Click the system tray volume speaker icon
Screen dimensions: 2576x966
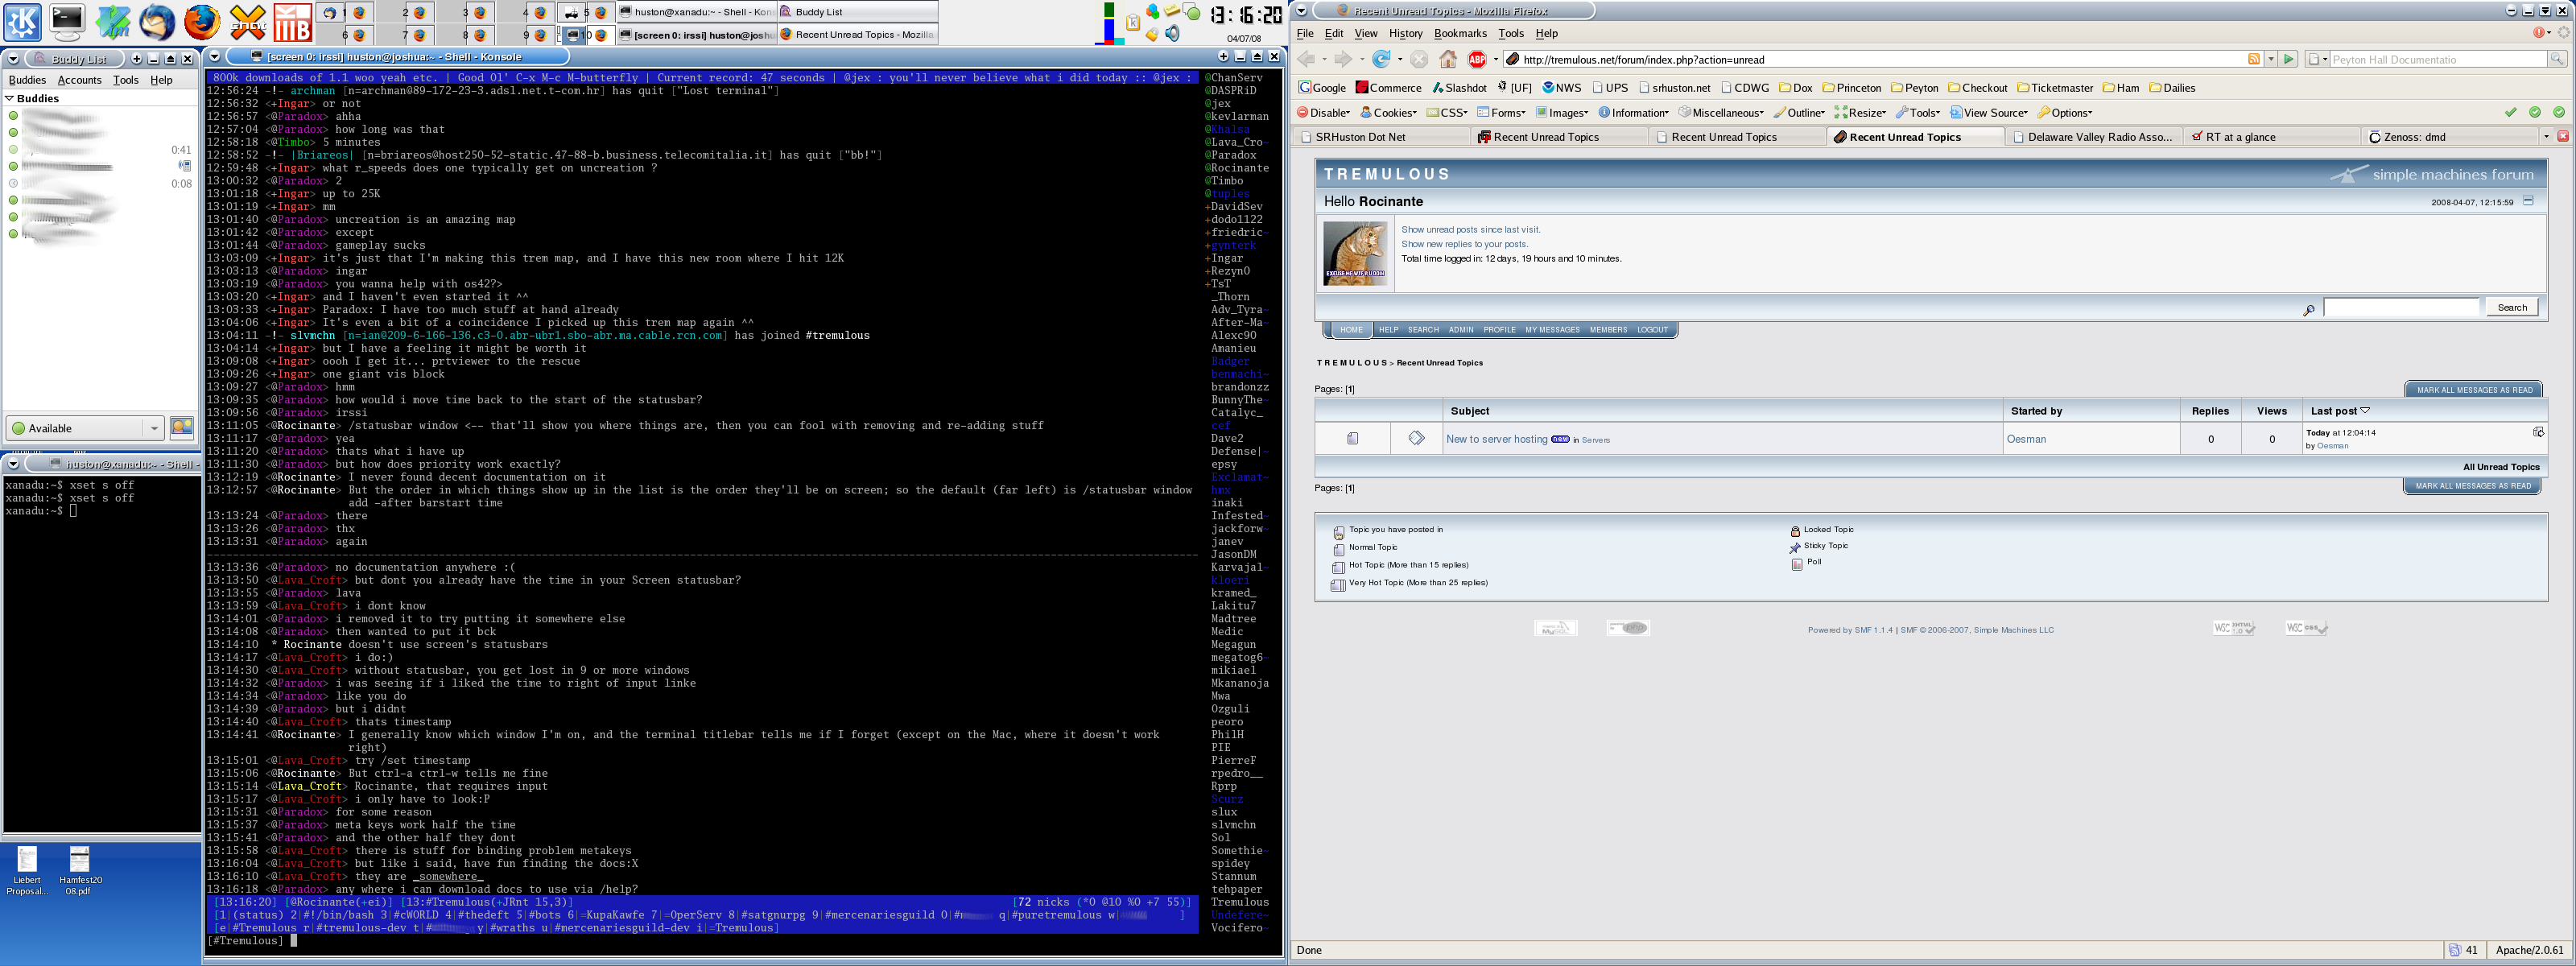click(1172, 35)
